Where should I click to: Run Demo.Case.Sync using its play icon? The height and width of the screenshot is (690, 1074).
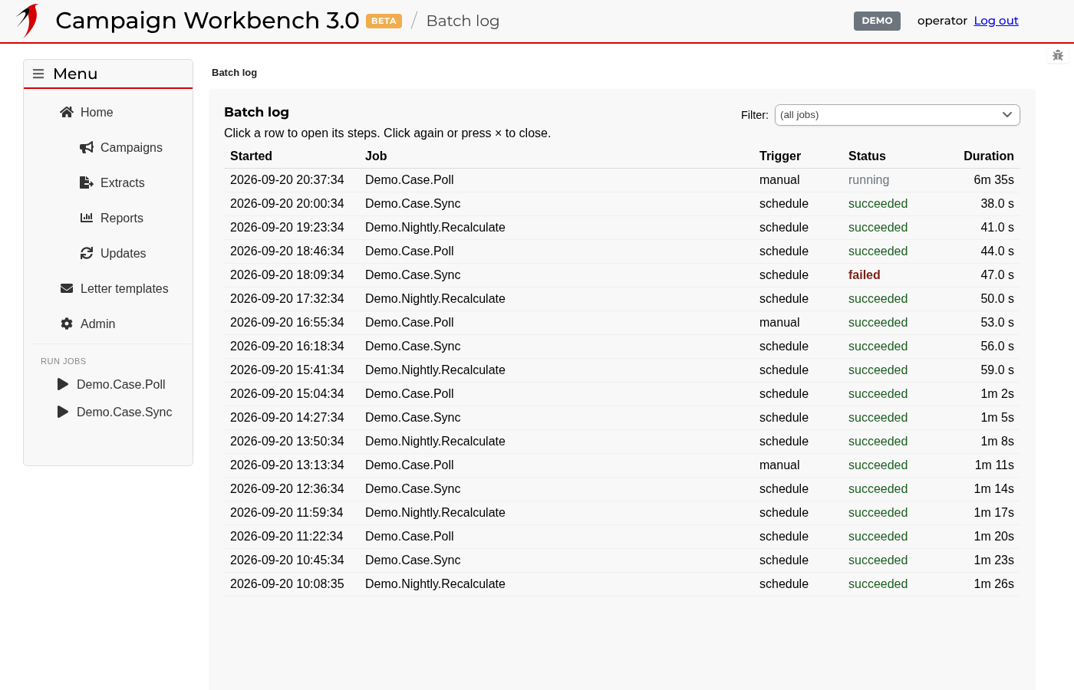(x=63, y=412)
